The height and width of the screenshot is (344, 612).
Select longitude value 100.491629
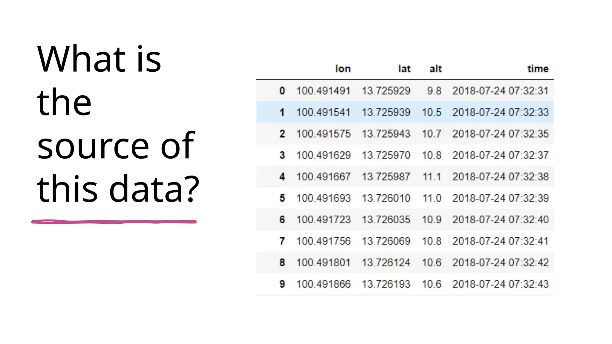tap(323, 155)
